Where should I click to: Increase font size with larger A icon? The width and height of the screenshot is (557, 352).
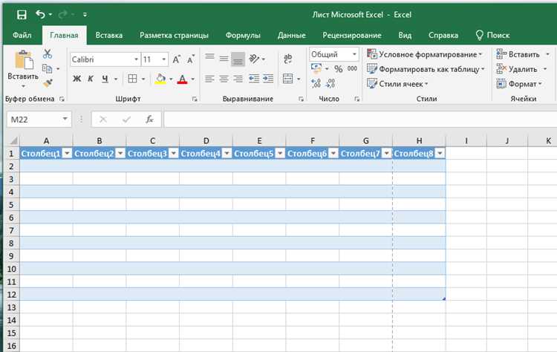pos(176,59)
